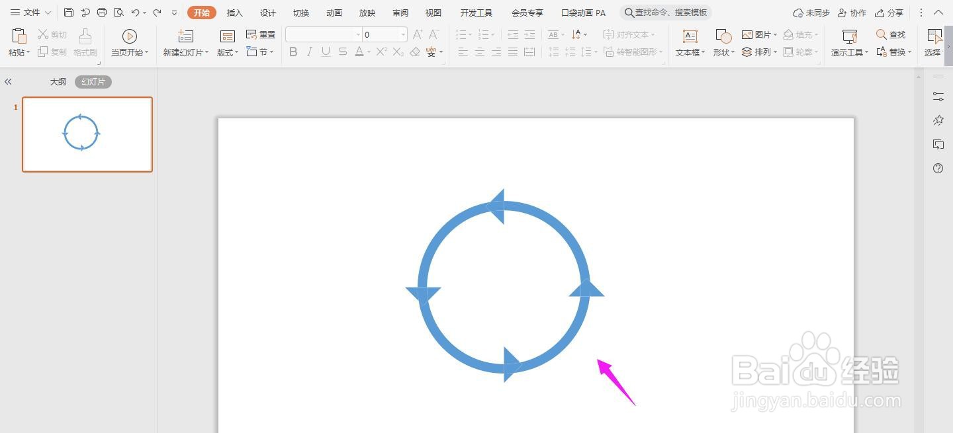This screenshot has width=953, height=433.
Task: Toggle Subscript formatting
Action: tap(398, 52)
